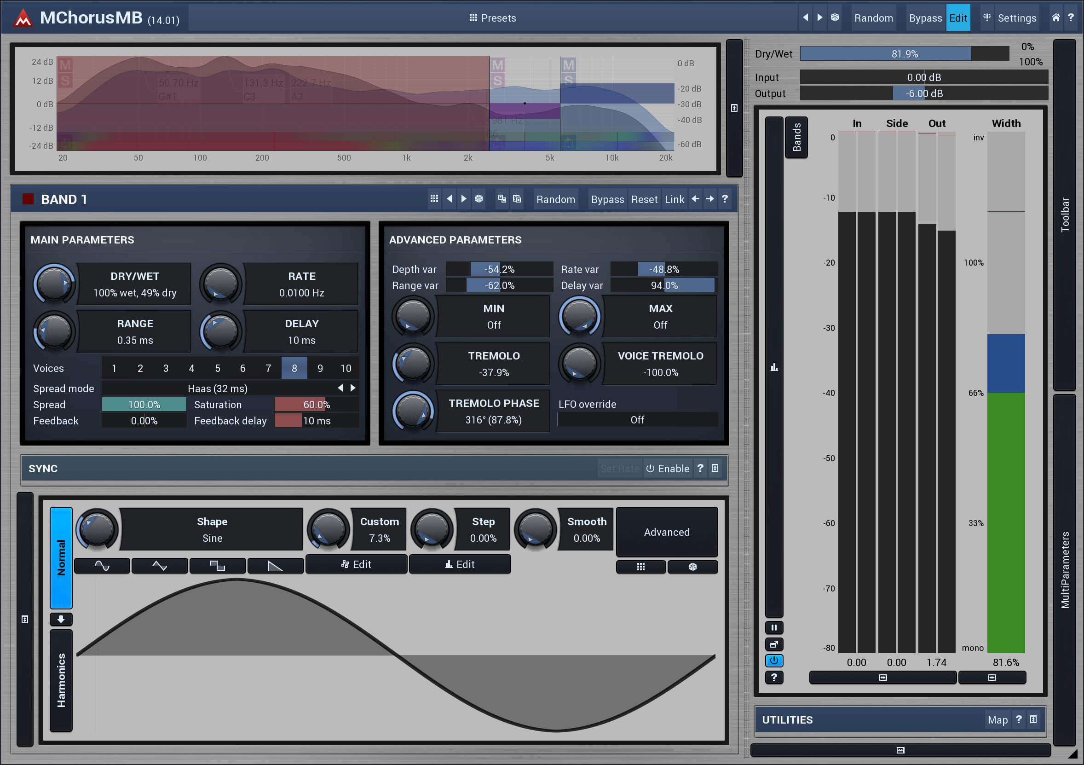Switch to previous band with left arrow

pyautogui.click(x=695, y=199)
